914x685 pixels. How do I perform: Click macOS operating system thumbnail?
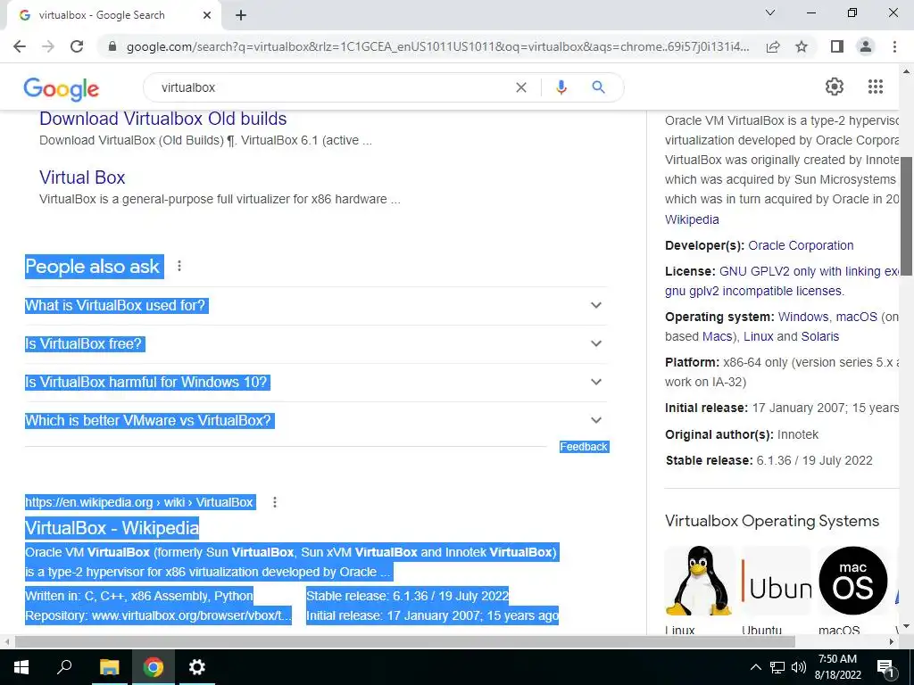click(852, 582)
